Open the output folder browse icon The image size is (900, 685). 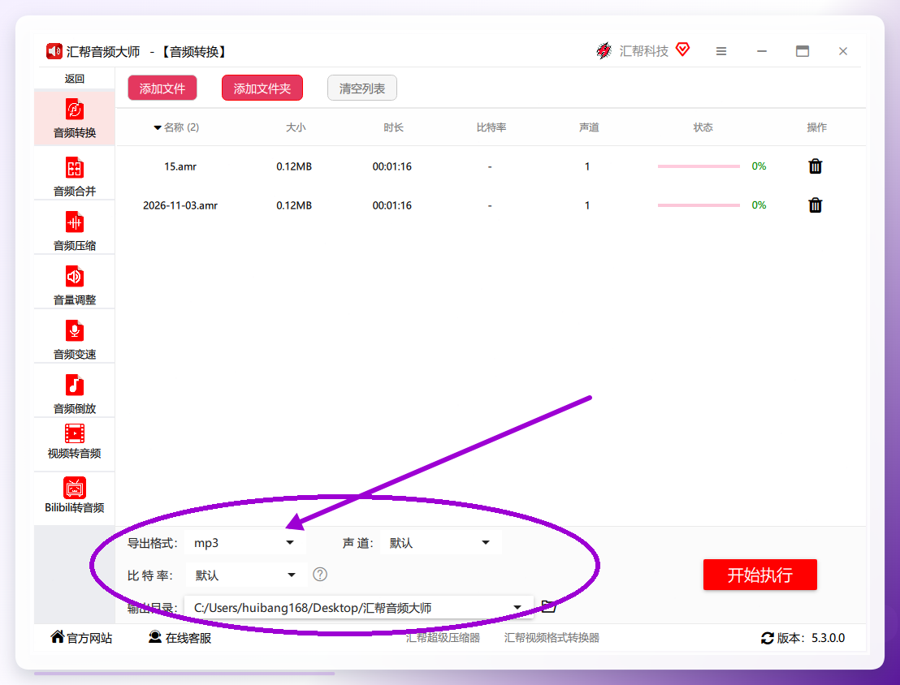coord(549,606)
